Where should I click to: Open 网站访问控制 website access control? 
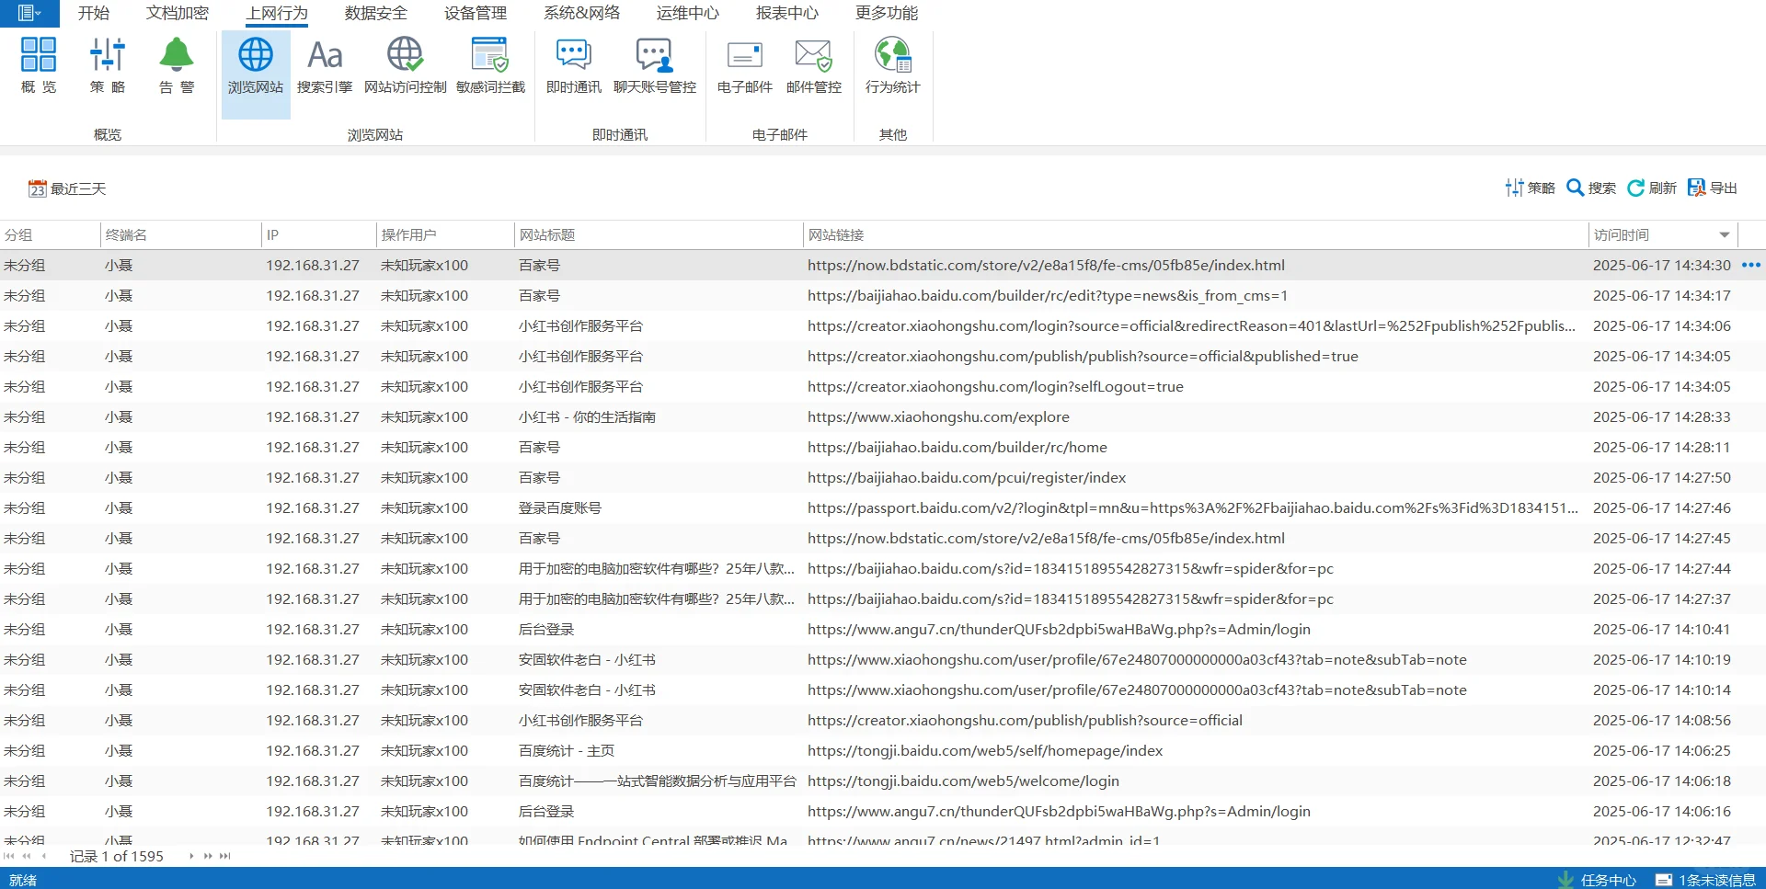pyautogui.click(x=403, y=64)
